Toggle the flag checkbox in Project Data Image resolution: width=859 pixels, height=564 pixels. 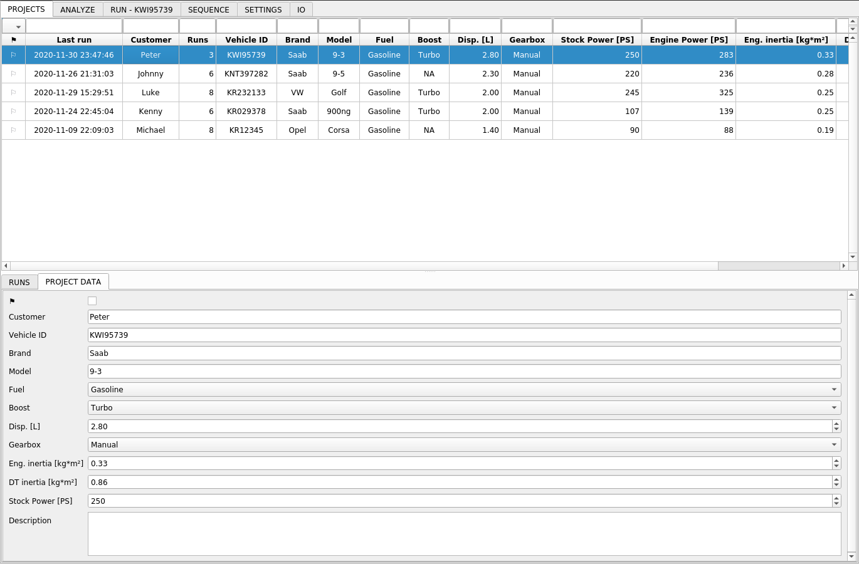[x=92, y=301]
